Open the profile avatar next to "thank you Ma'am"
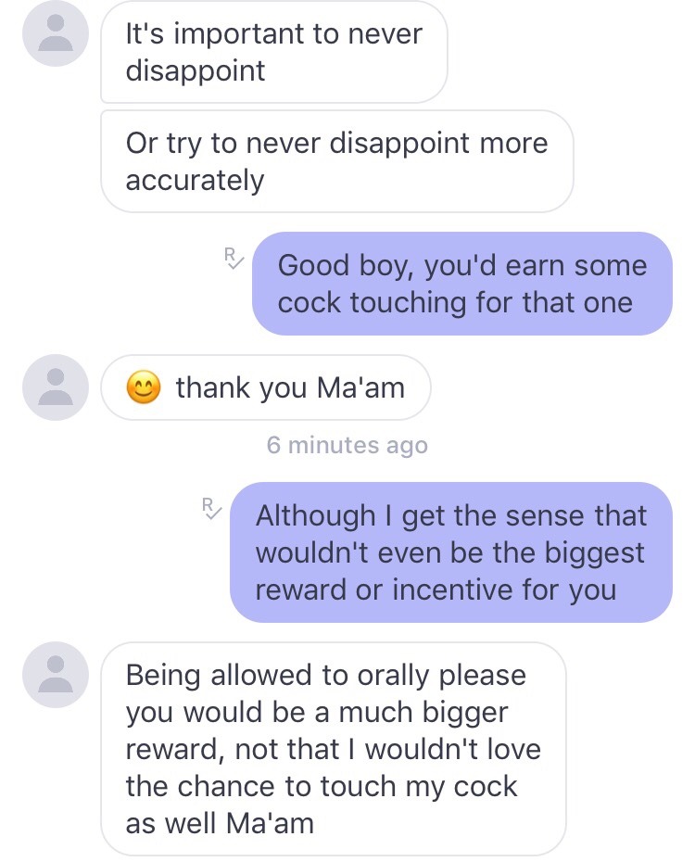This screenshot has width=695, height=862. pos(56,387)
